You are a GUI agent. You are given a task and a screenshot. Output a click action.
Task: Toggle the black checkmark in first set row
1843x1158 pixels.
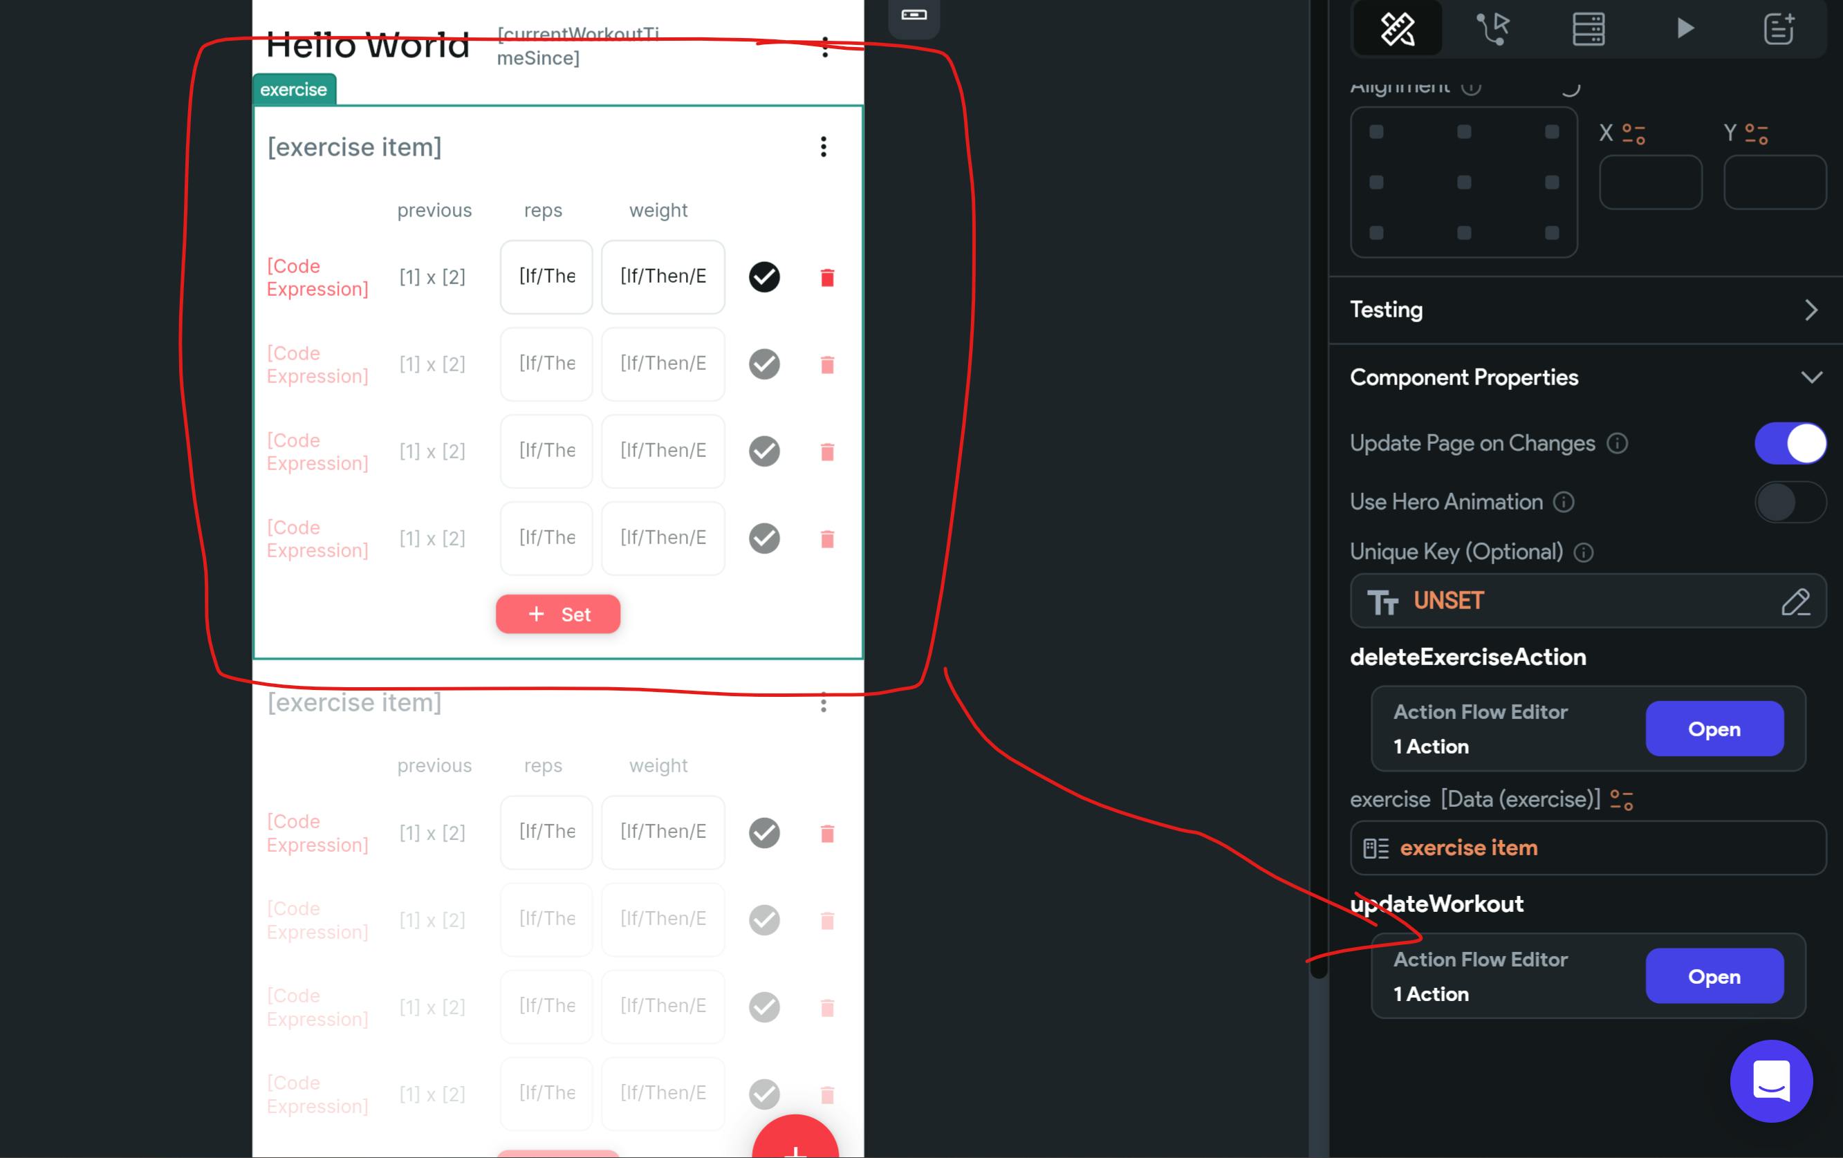(764, 277)
